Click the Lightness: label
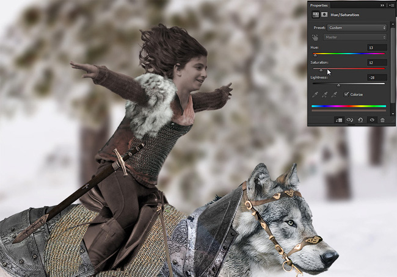The height and width of the screenshot is (277, 397). click(319, 77)
